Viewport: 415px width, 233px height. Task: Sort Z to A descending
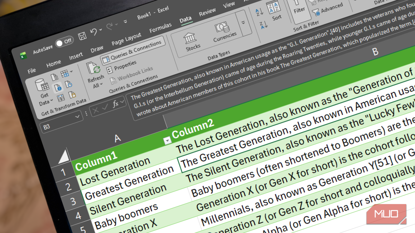coord(263,25)
